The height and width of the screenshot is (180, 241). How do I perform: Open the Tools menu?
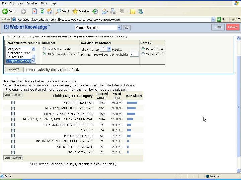click(x=44, y=3)
